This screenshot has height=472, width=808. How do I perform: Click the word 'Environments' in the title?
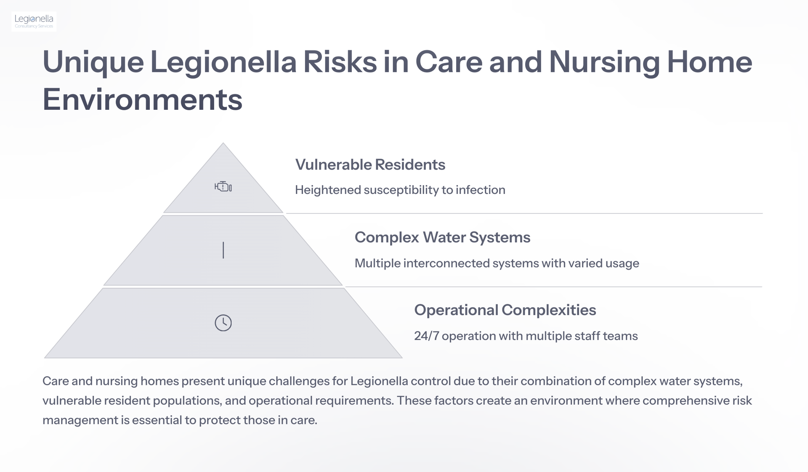coord(142,100)
